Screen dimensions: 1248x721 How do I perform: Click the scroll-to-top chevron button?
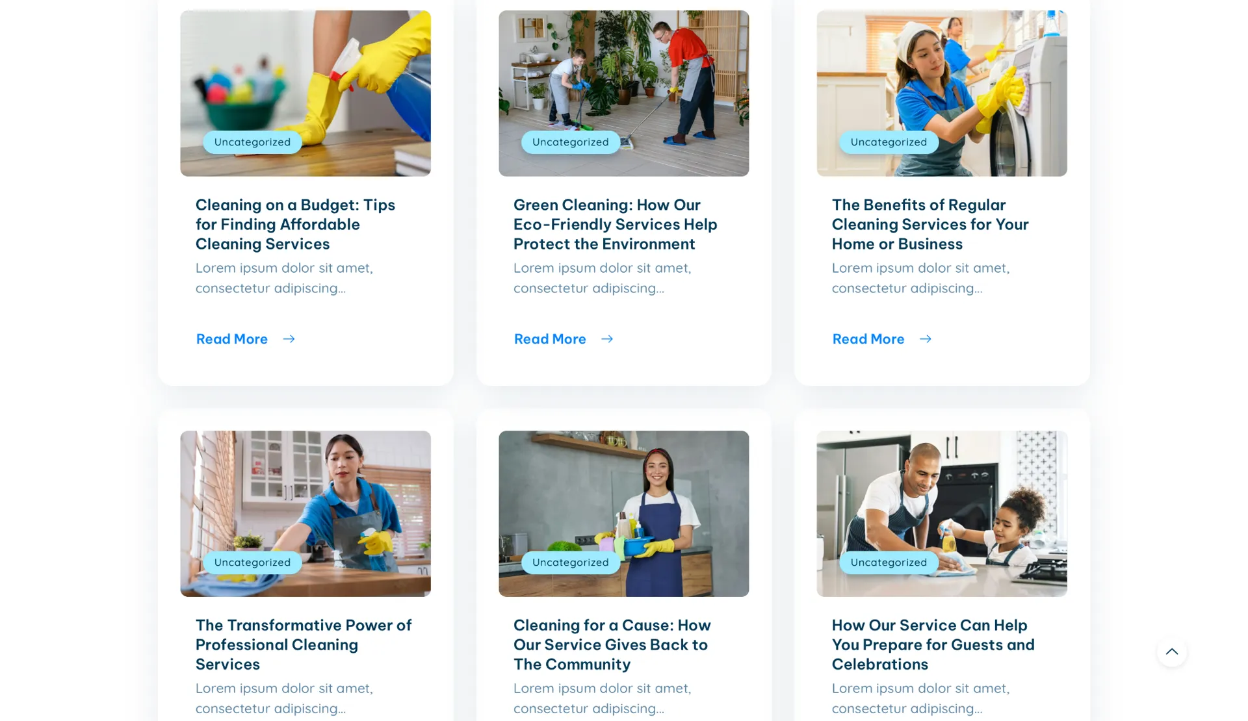[x=1171, y=651]
